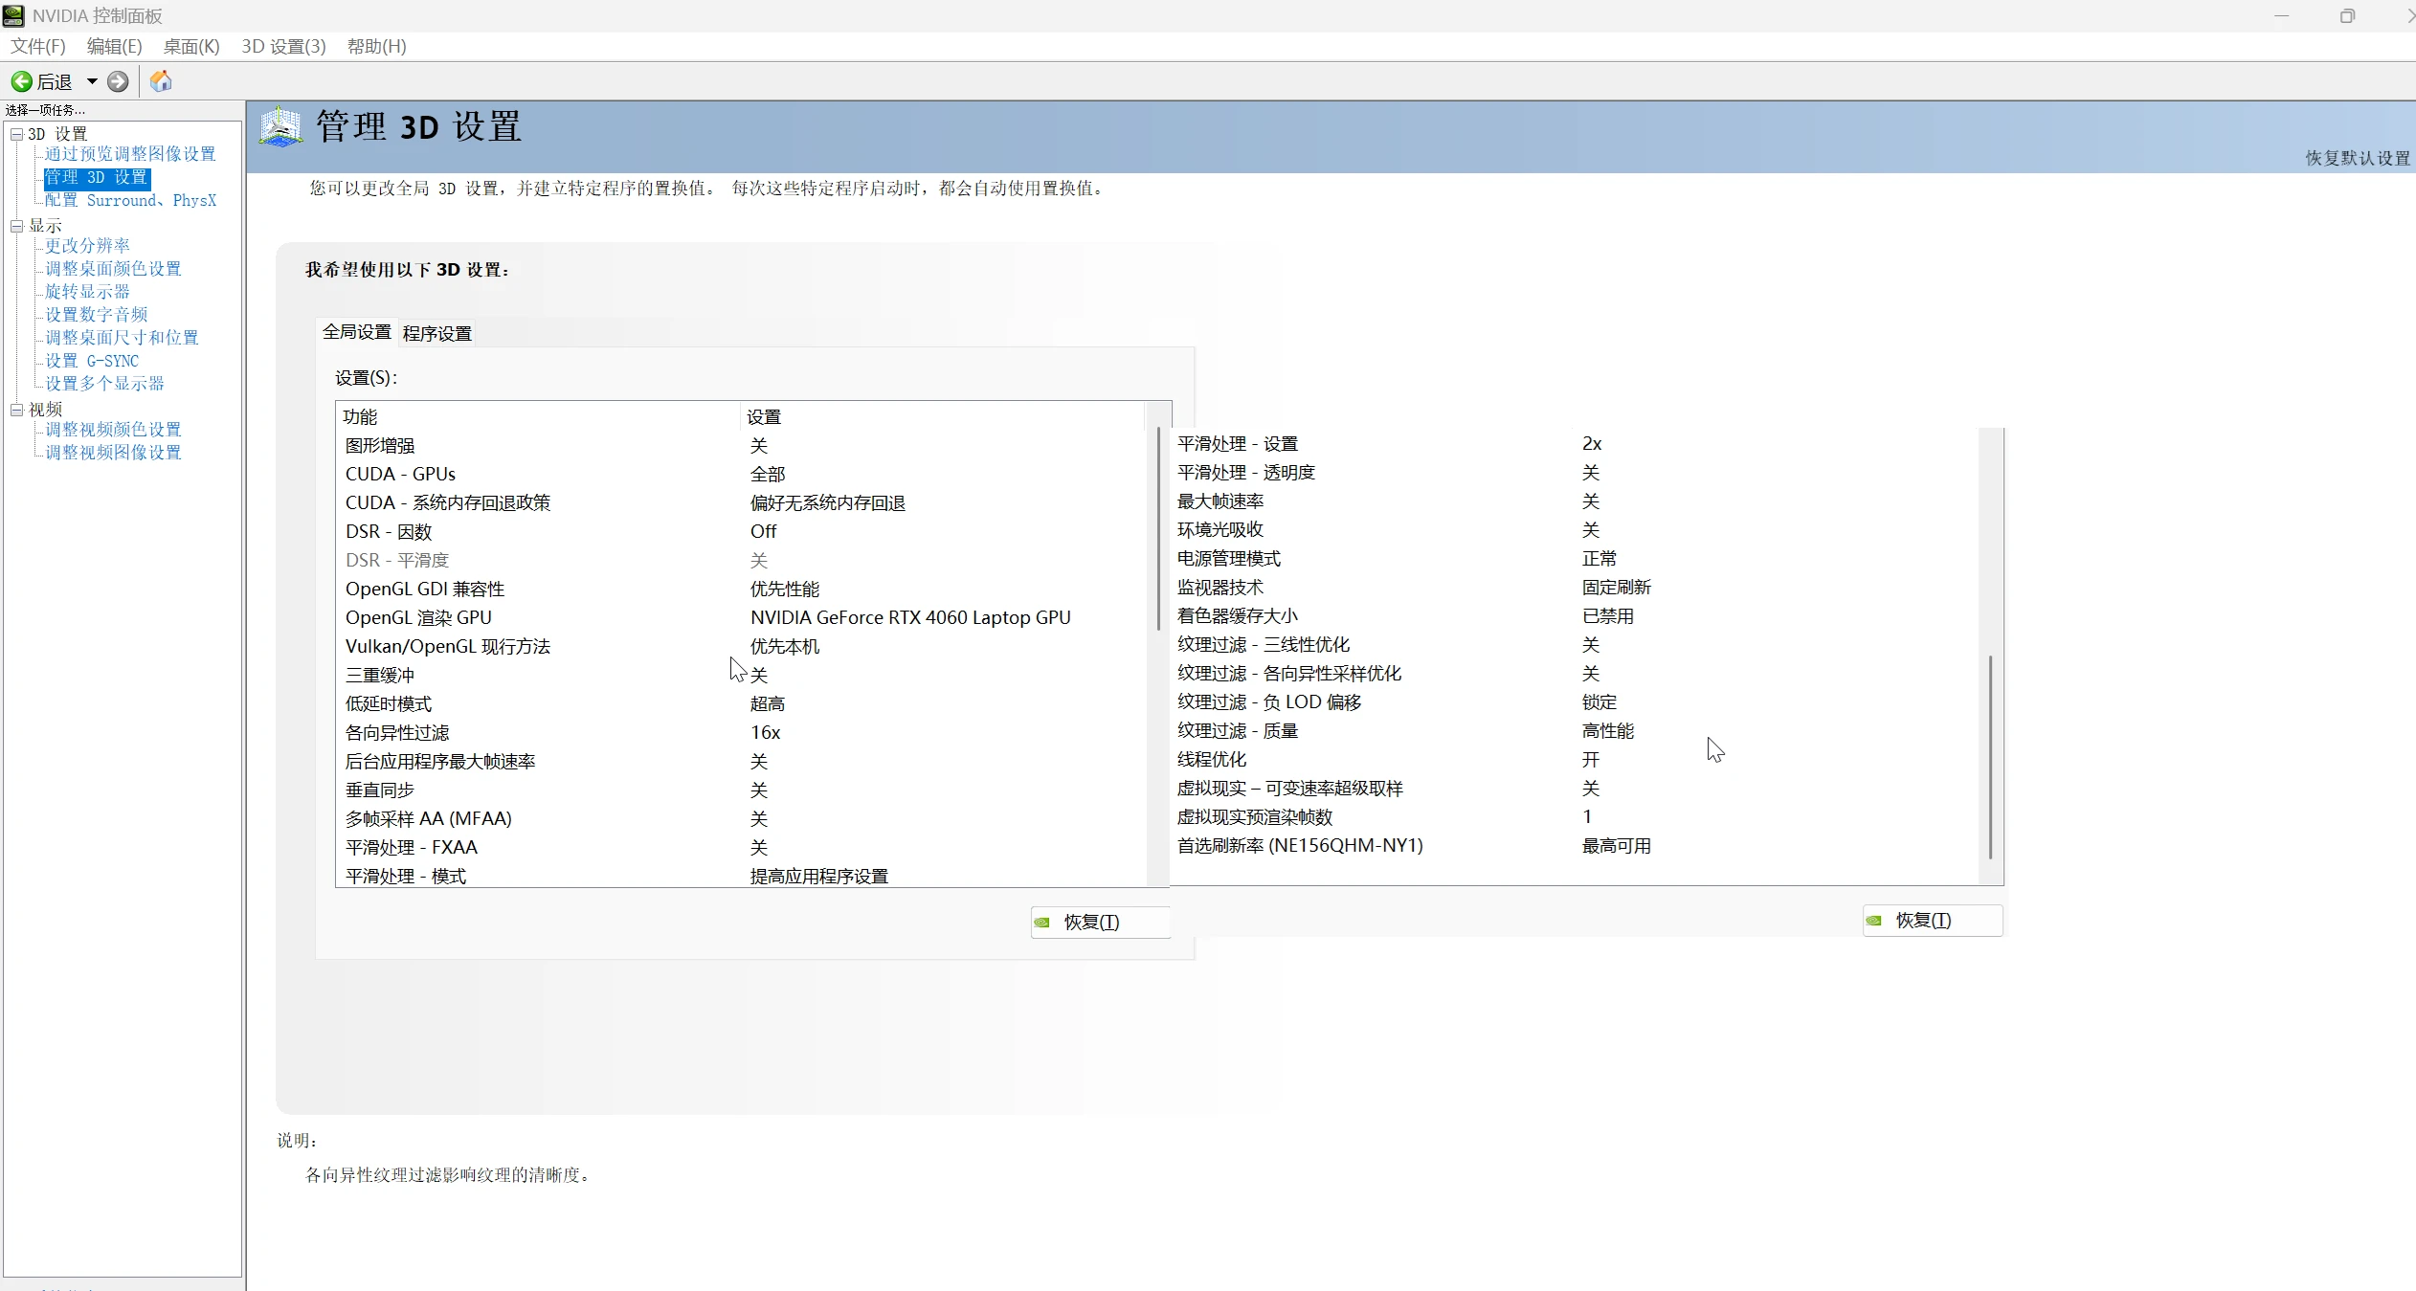The image size is (2416, 1291).
Task: Click the green Back arrow icon
Action: click(21, 81)
